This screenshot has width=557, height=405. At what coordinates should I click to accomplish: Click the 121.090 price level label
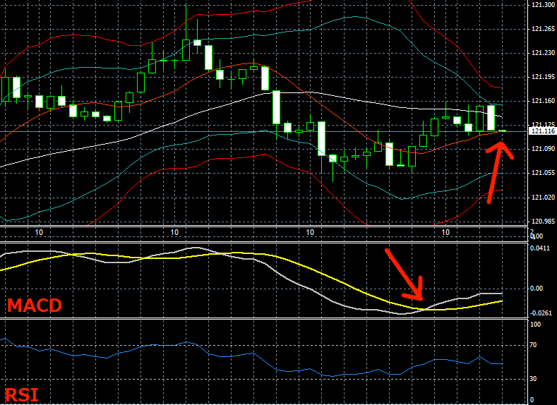click(x=543, y=149)
